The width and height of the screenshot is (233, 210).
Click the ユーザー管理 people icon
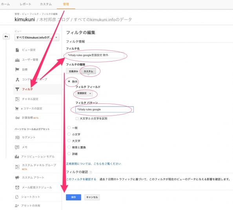(x=17, y=60)
